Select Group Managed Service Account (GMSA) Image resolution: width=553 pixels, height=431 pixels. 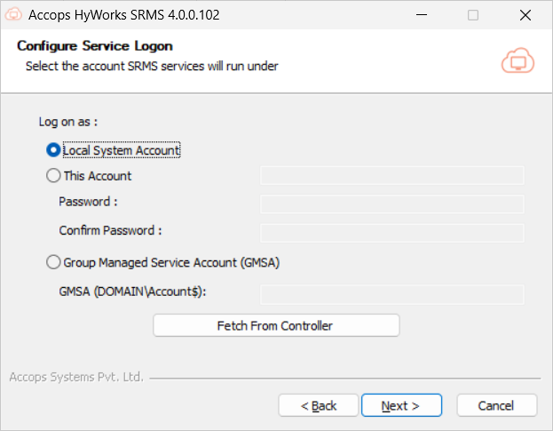[53, 263]
